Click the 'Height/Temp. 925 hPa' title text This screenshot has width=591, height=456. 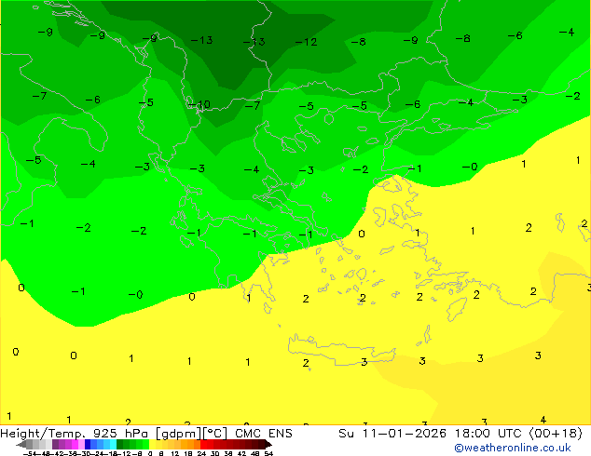click(75, 434)
